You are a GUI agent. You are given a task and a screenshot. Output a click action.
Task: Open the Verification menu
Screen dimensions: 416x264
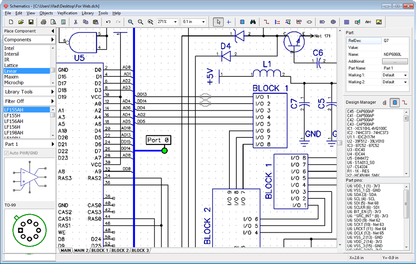click(x=67, y=13)
